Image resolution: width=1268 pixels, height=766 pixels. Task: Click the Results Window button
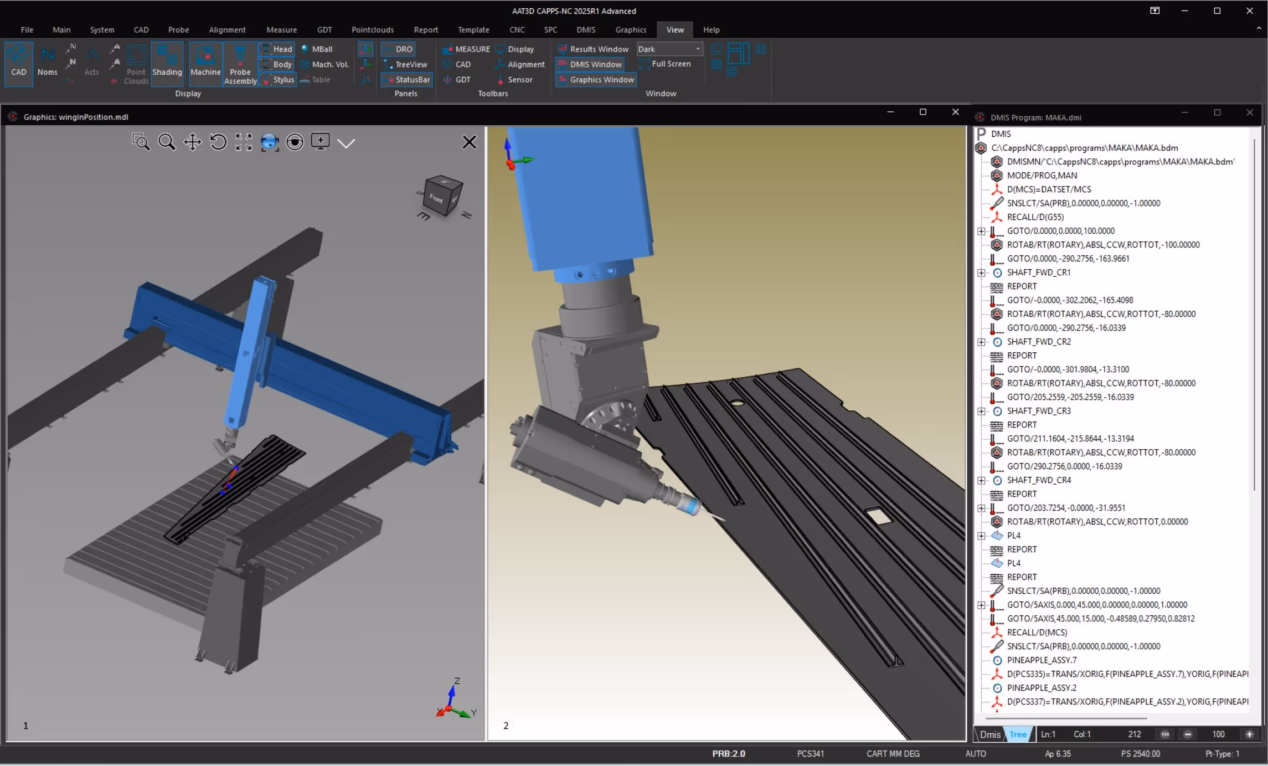pos(593,49)
